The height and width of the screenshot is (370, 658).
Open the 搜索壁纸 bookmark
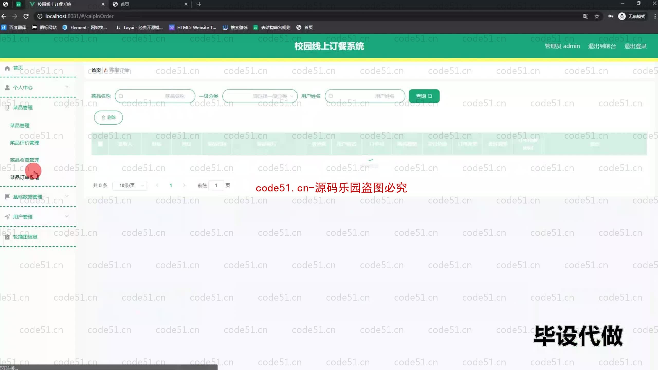[x=235, y=27]
